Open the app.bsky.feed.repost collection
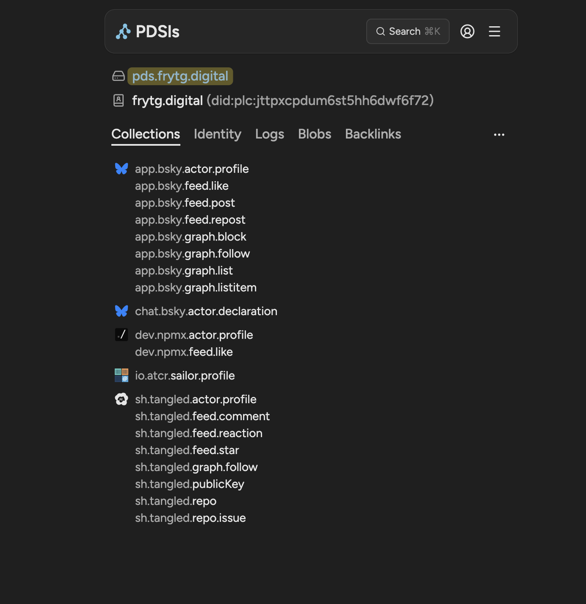Image resolution: width=586 pixels, height=604 pixels. [x=190, y=220]
